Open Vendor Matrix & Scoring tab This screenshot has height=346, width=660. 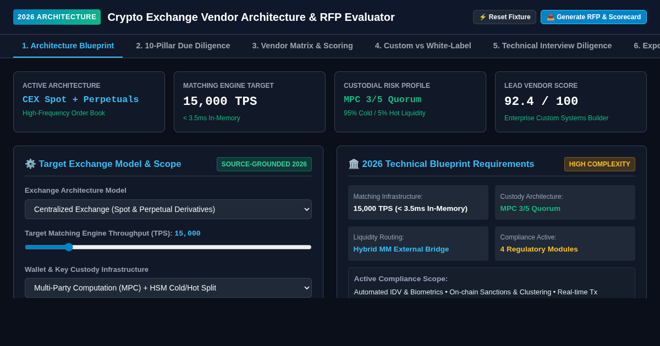click(302, 46)
